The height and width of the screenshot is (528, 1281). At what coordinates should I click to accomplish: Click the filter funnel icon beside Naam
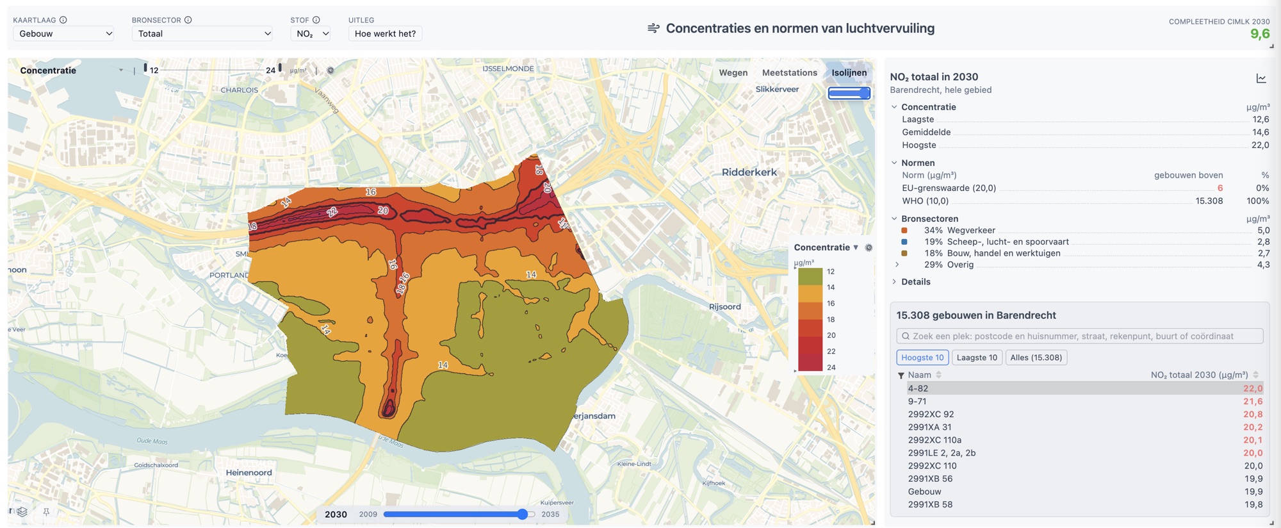pyautogui.click(x=901, y=375)
